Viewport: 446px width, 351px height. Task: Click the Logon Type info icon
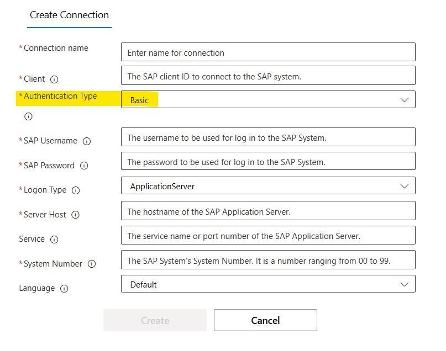[76, 190]
